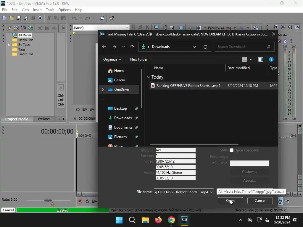
Task: Toggle auto-preview play icon in Project Media
Action: (x=63, y=28)
